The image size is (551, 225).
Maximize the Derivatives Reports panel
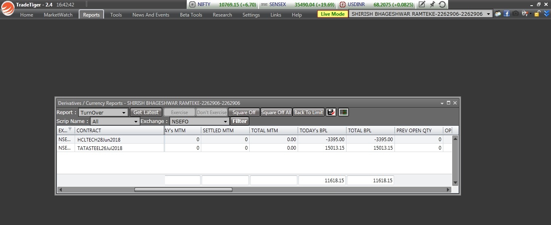[x=448, y=103]
